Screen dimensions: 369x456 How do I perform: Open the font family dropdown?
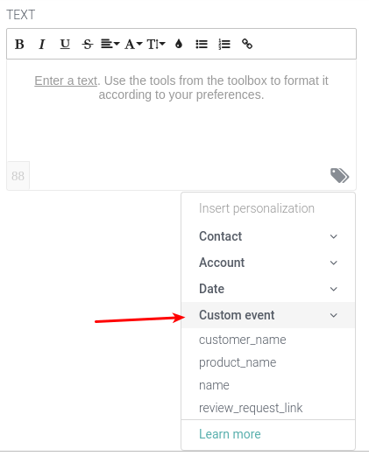click(133, 45)
